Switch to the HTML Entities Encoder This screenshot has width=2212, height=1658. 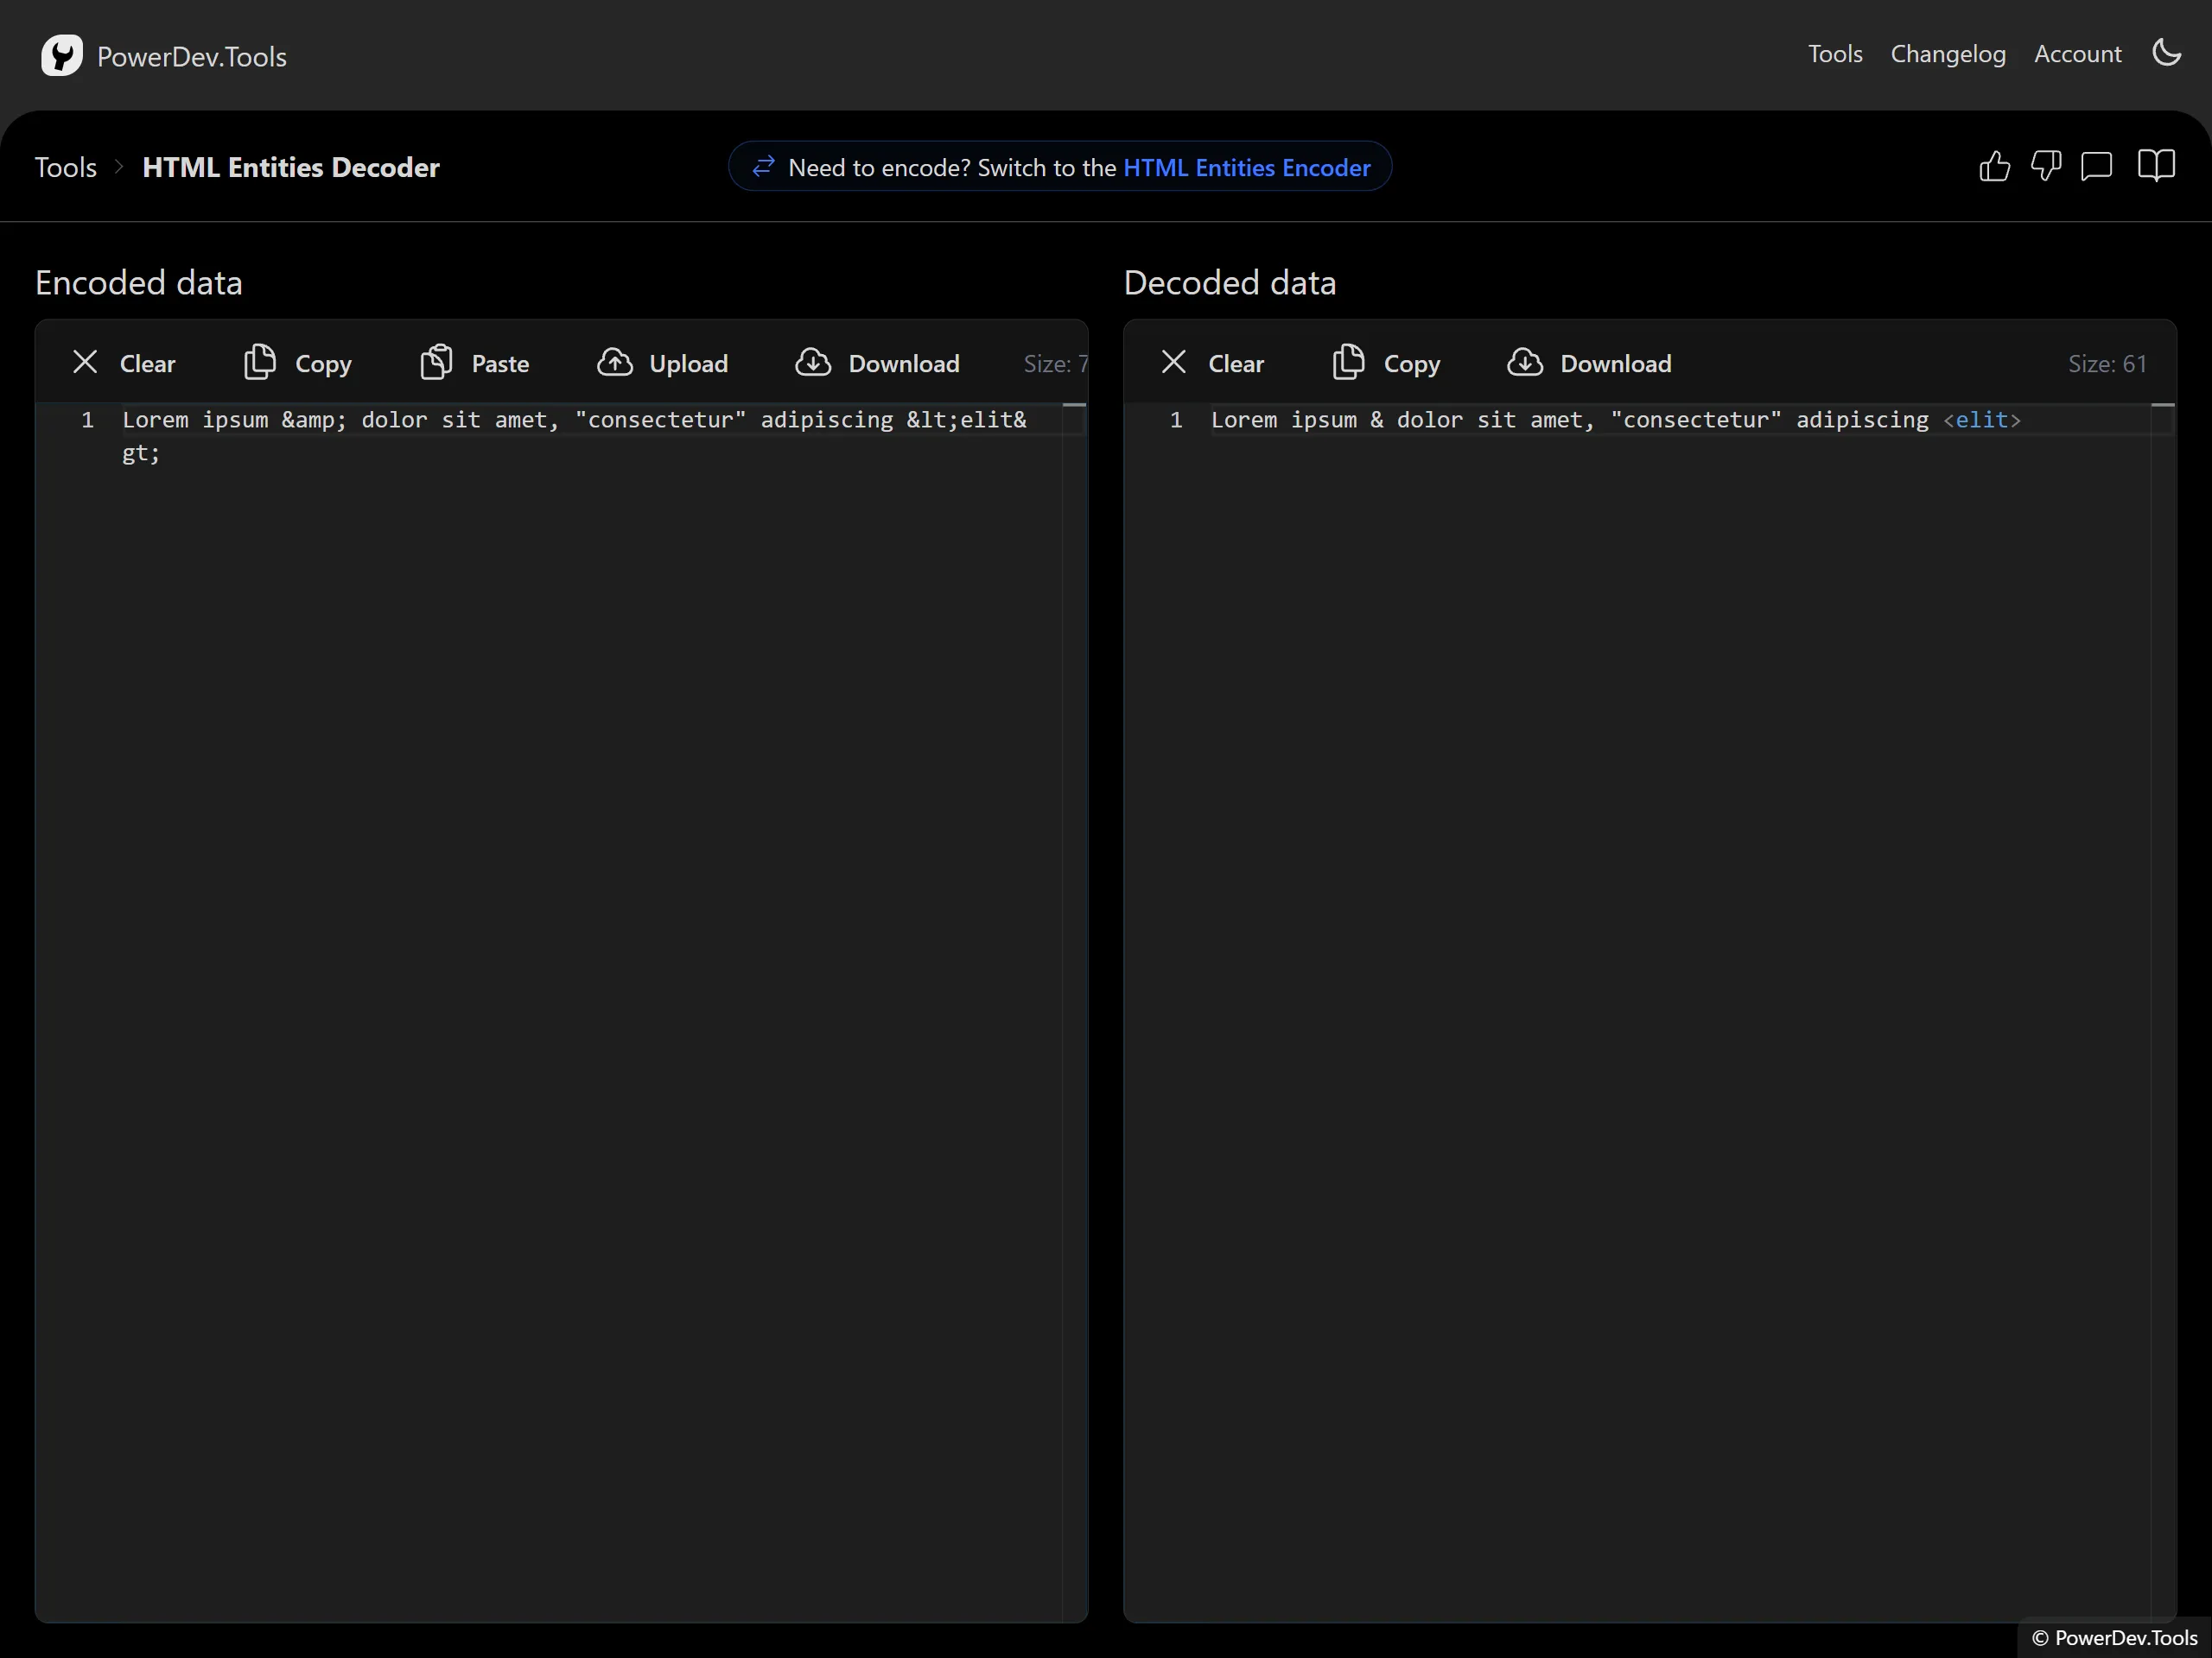1246,168
